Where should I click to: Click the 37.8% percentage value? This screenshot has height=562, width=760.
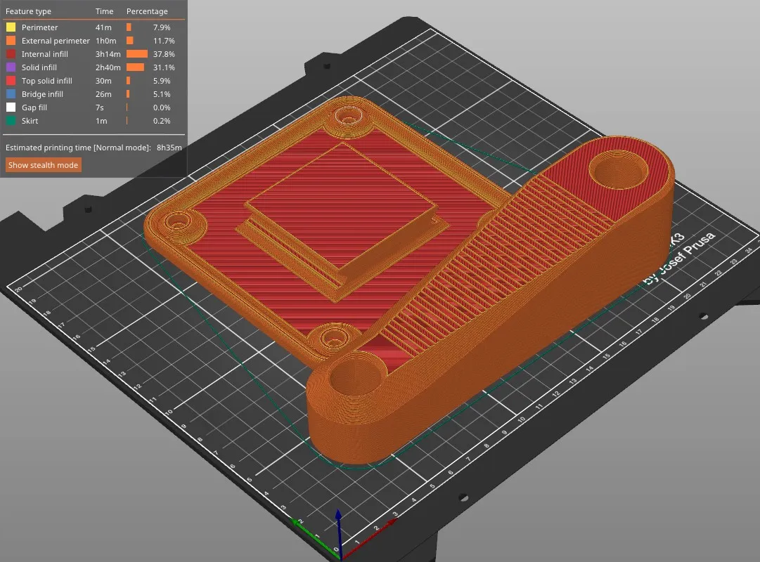[x=164, y=54]
